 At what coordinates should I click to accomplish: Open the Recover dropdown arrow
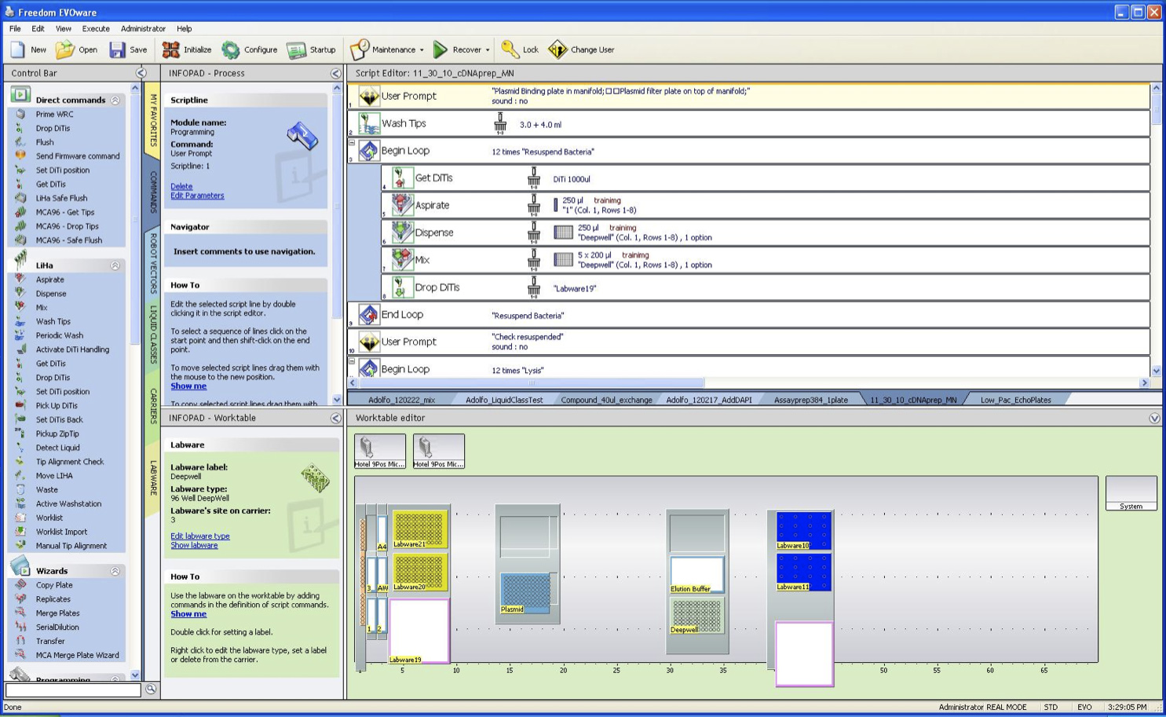[x=488, y=50]
